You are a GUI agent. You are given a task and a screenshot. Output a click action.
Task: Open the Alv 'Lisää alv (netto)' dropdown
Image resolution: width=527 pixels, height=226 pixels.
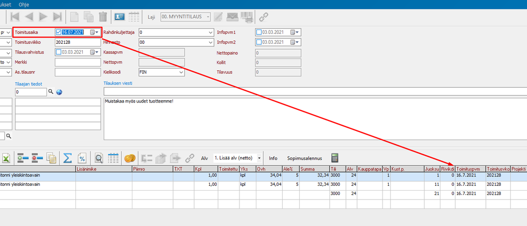point(259,158)
